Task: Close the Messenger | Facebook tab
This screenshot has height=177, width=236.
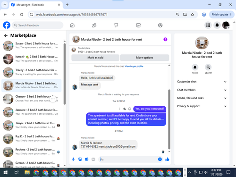Action: 59,5
